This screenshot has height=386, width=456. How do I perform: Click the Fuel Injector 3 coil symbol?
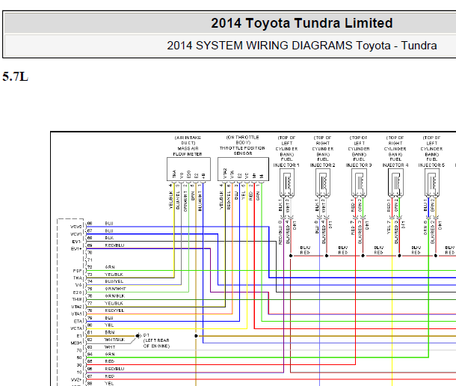click(359, 183)
